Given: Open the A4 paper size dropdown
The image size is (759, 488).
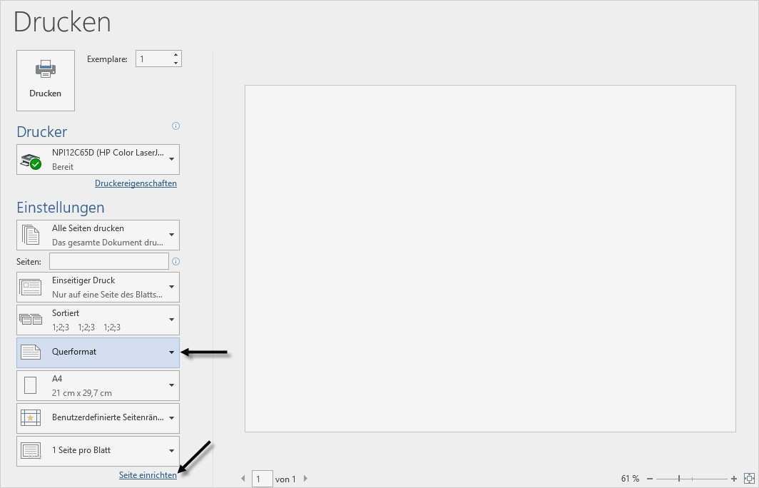Looking at the screenshot, I should [x=98, y=385].
